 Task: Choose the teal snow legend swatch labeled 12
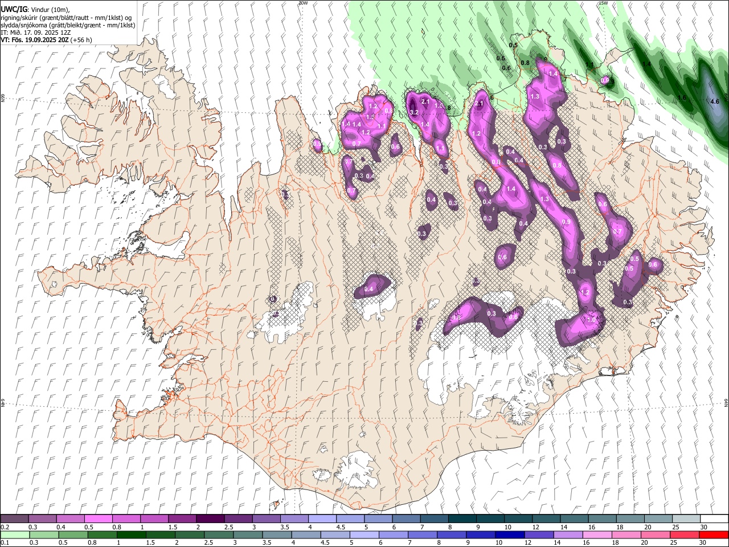coord(546,519)
